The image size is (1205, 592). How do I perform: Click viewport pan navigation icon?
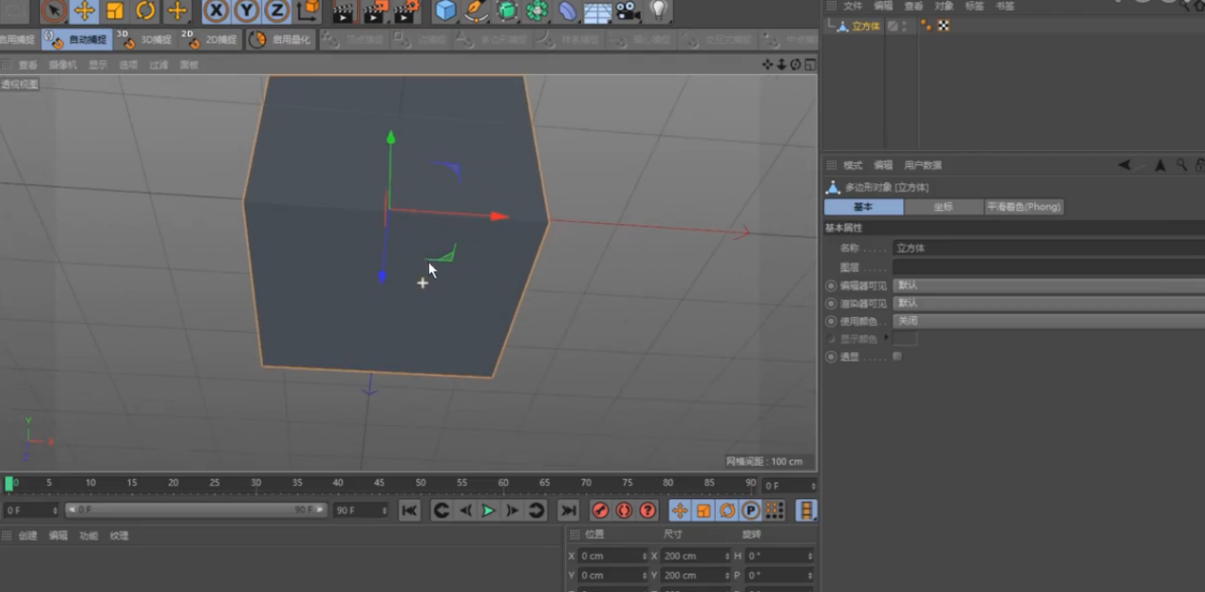coord(767,65)
